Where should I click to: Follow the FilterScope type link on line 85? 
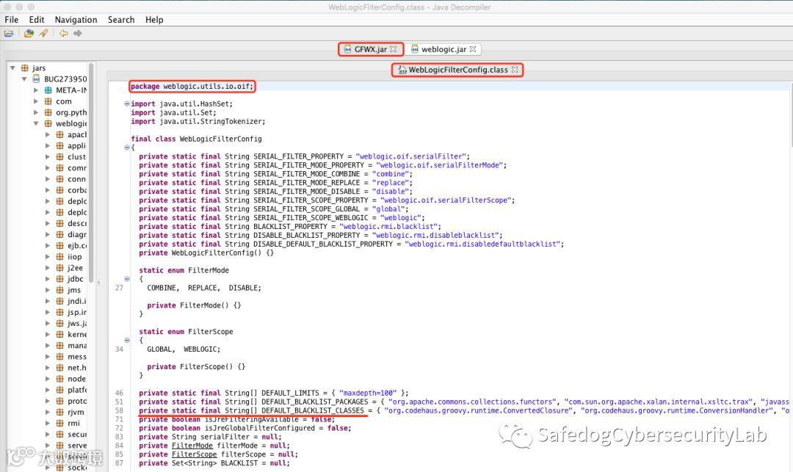tap(194, 454)
